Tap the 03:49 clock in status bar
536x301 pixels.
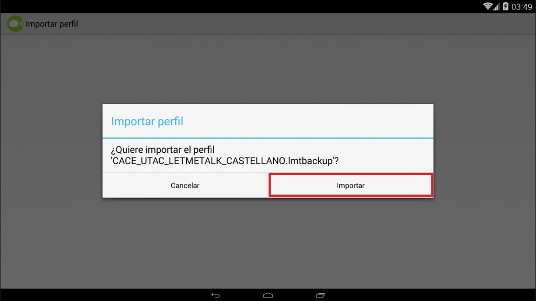(521, 7)
